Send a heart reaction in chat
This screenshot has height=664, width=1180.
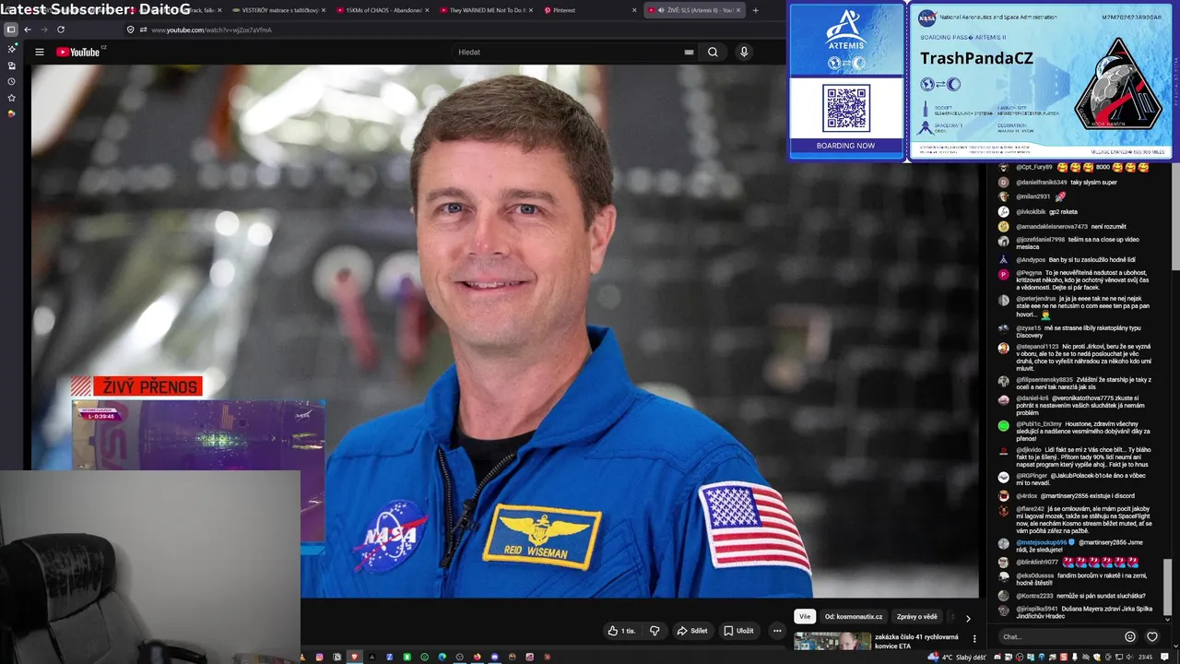point(1152,636)
